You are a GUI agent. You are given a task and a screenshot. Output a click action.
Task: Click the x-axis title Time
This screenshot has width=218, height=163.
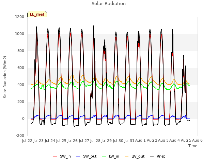(x=193, y=146)
